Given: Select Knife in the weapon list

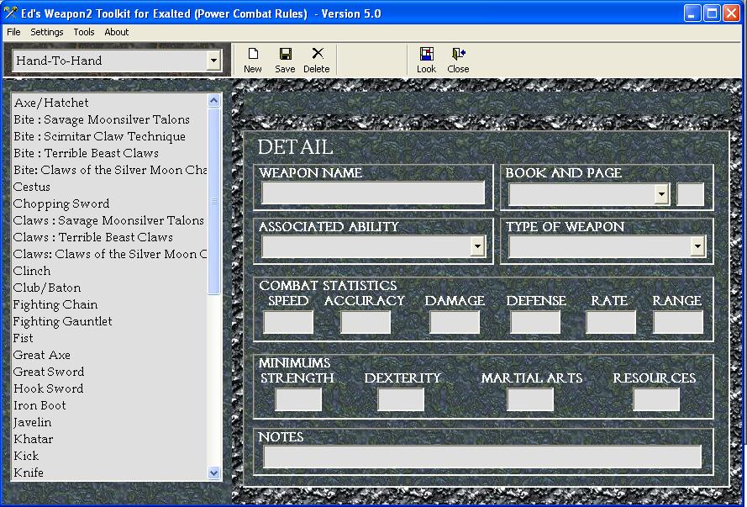Looking at the screenshot, I should point(29,473).
